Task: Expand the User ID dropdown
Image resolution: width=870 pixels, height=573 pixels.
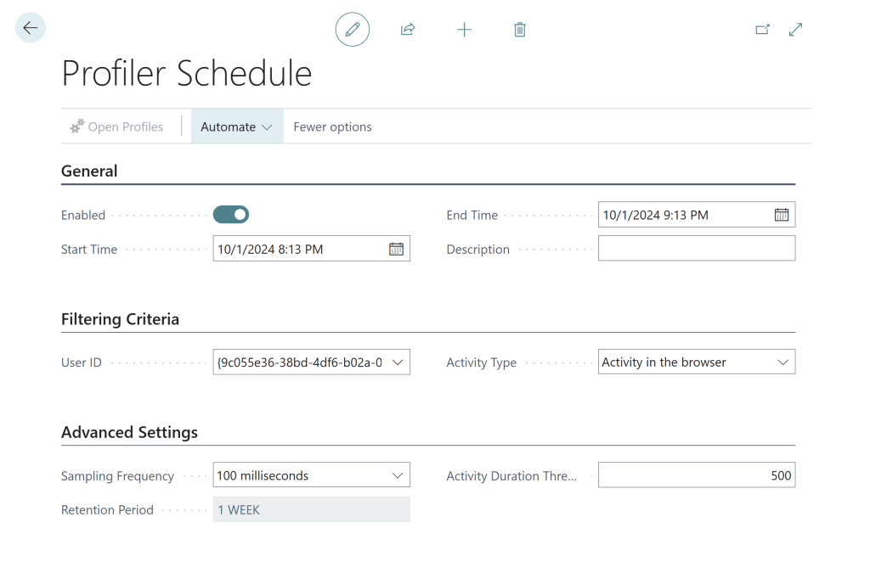Action: tap(397, 362)
